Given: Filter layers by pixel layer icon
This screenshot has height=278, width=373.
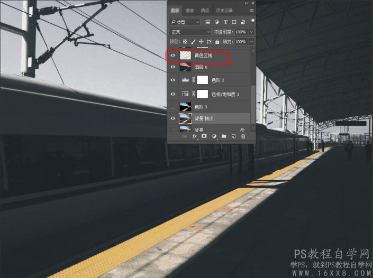Looking at the screenshot, I should click(208, 22).
